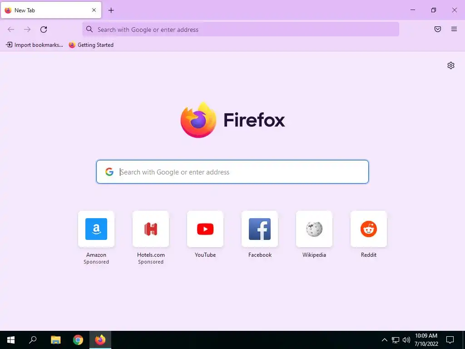
Task: Click Firefox icon in the taskbar
Action: (x=100, y=340)
